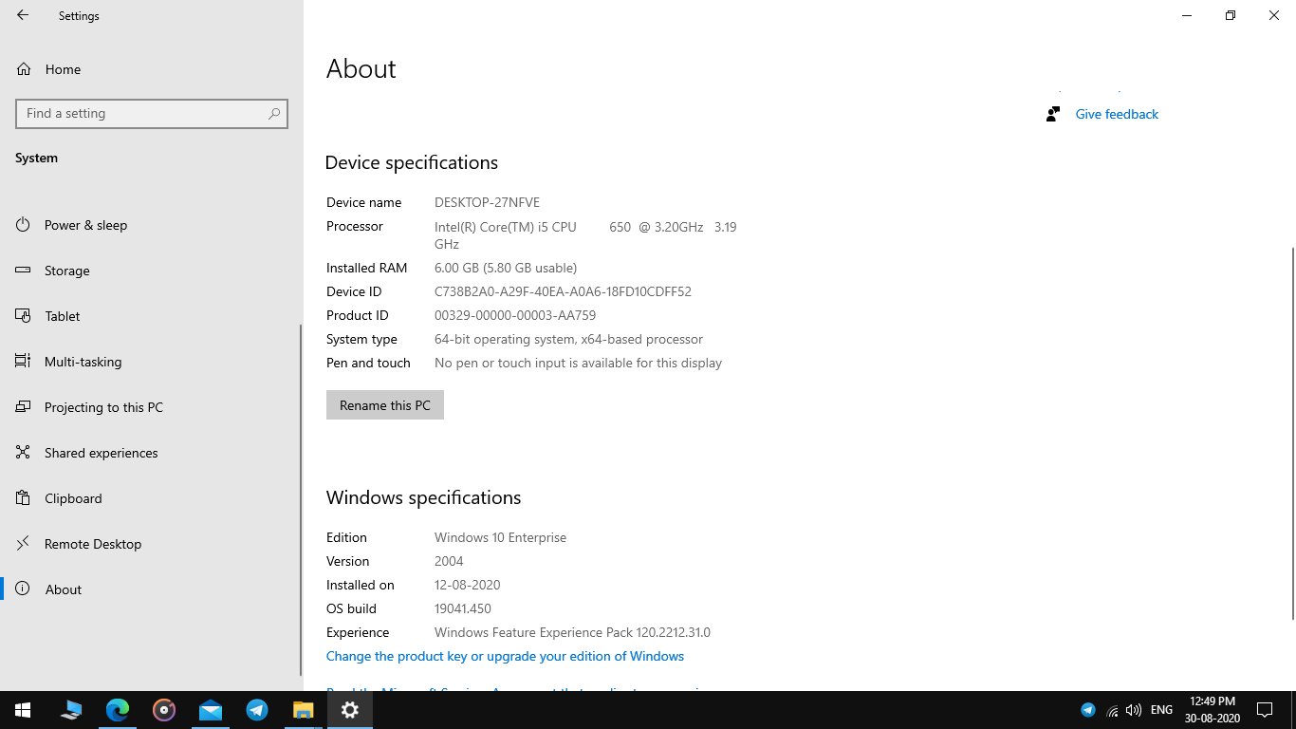Open the Mail app from taskbar
Screen dimensions: 1296x729
pos(211,710)
